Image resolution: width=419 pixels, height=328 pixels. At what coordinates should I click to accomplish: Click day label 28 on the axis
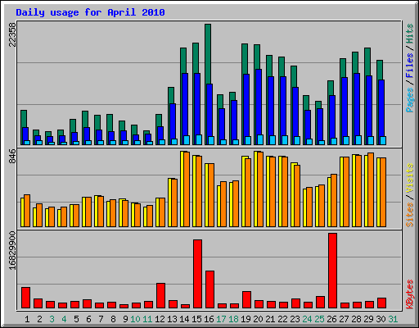[356, 319]
